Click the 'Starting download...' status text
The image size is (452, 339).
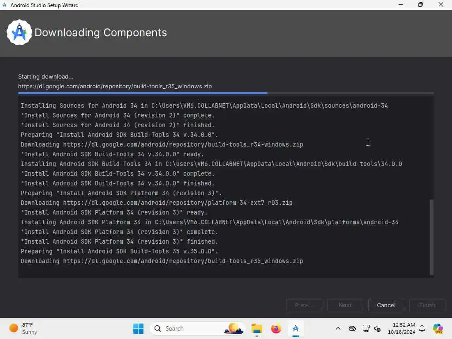tap(46, 77)
